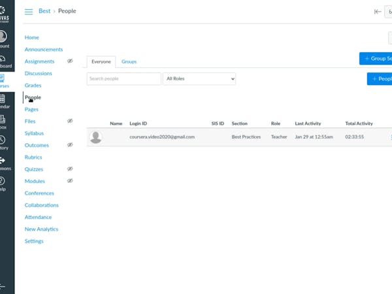Open the Account avatar in global navigation
The width and height of the screenshot is (392, 294).
[x=3, y=36]
